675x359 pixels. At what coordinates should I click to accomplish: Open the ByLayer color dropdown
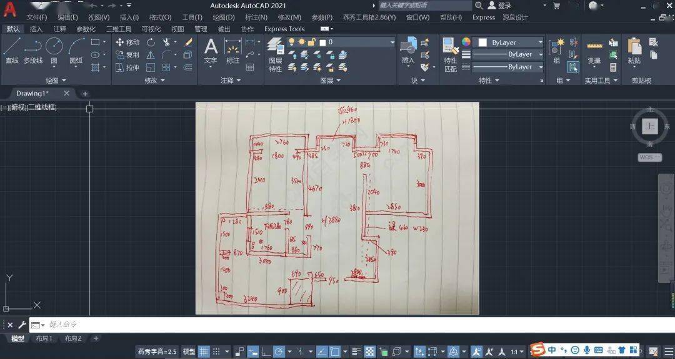point(511,42)
